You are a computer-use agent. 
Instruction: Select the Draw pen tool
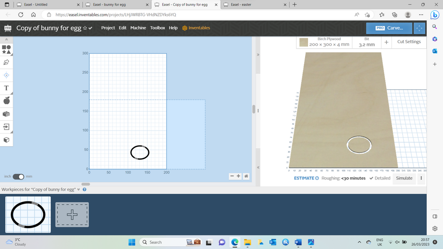(x=6, y=62)
